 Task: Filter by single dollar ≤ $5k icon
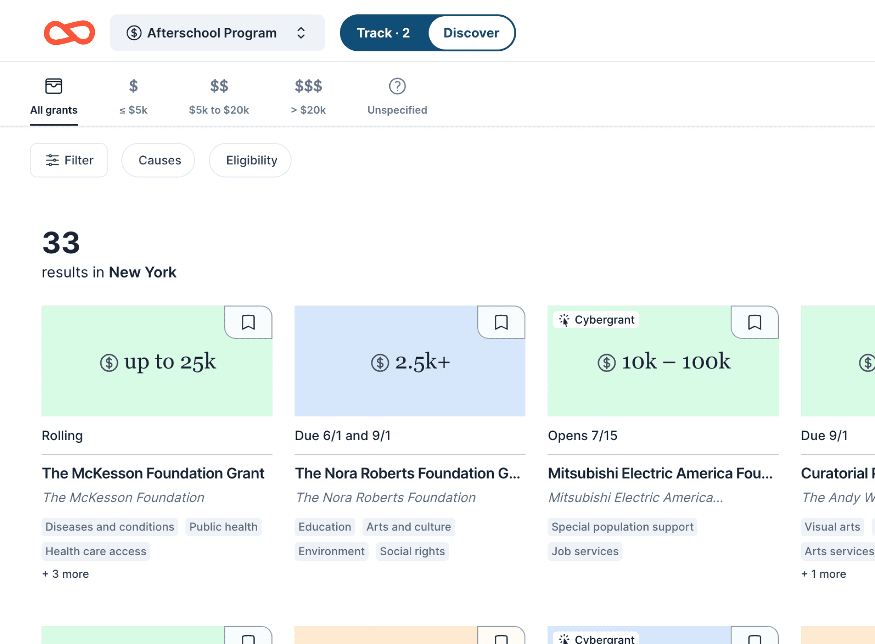[133, 86]
